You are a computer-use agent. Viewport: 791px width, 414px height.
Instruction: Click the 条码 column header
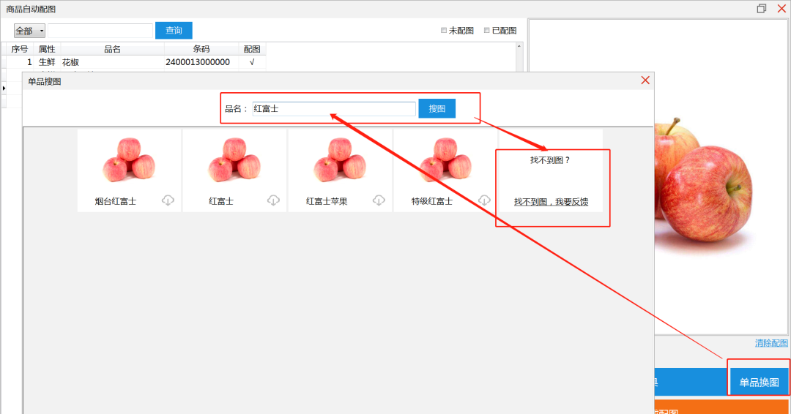tap(201, 49)
